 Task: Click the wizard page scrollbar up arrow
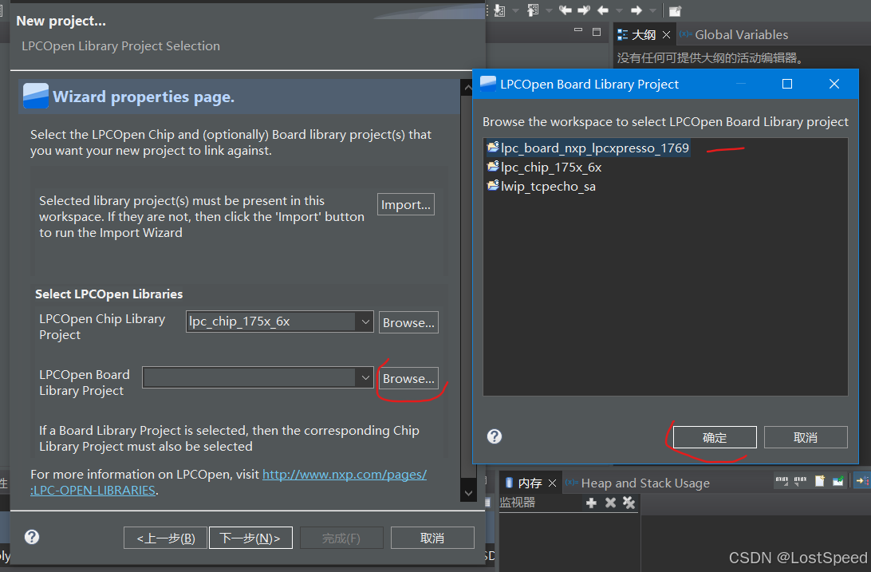coord(468,88)
